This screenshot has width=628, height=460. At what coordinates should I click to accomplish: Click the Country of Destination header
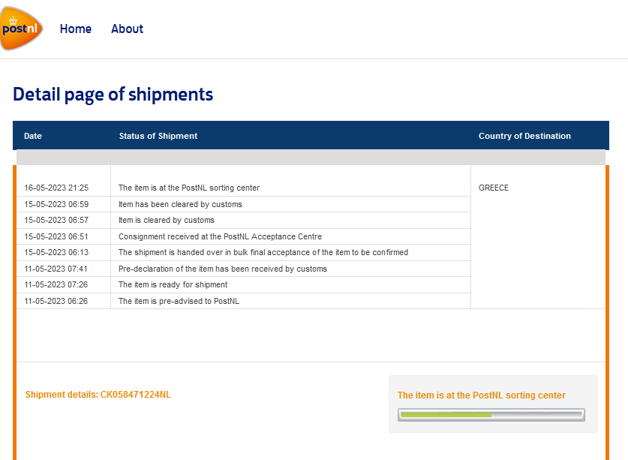click(x=524, y=136)
